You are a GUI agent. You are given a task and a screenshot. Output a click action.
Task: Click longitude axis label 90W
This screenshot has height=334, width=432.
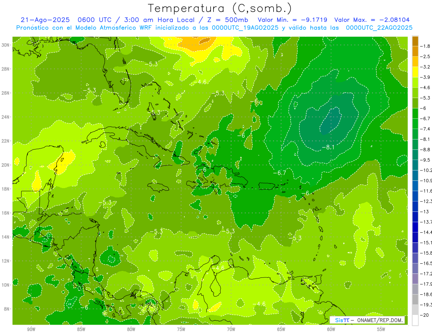coord(31,329)
